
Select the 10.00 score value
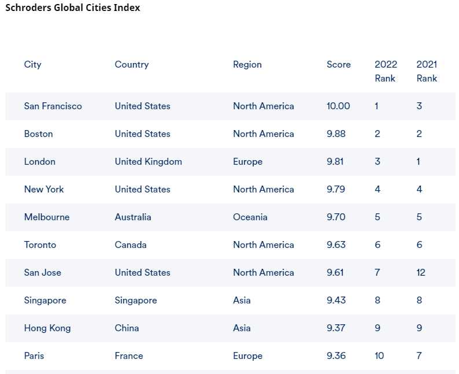click(338, 106)
